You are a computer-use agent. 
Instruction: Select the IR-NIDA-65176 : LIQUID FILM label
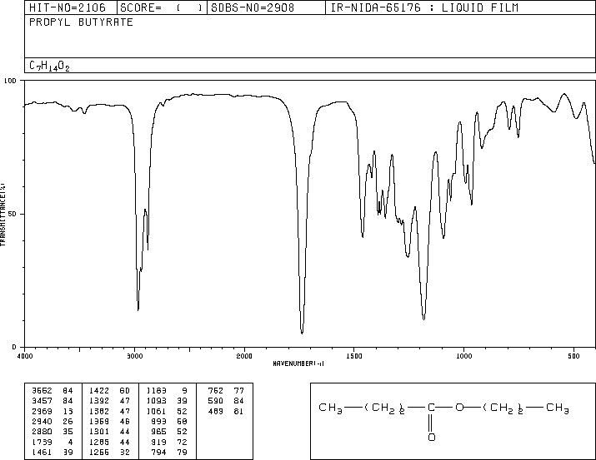point(424,7)
